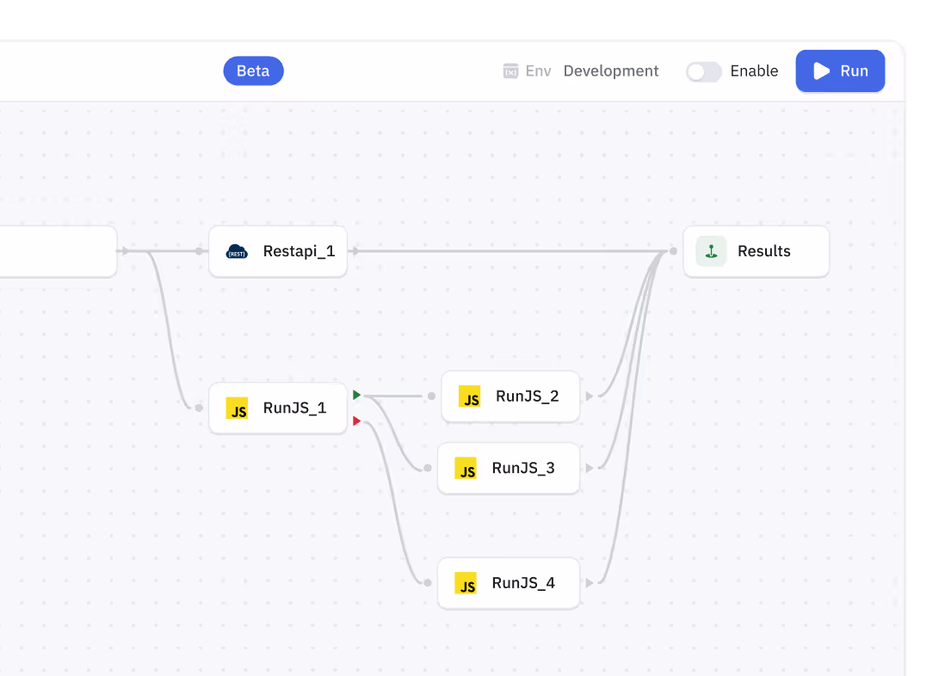Open the Development environment selector
945x676 pixels.
click(610, 71)
